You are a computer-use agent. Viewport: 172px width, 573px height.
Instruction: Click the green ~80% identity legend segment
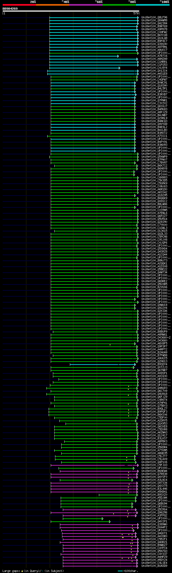(x=119, y=5)
